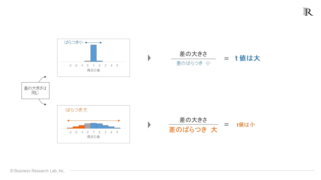Click the ばらつき小 label
Viewport: 321px width, 180px height.
coord(74,42)
